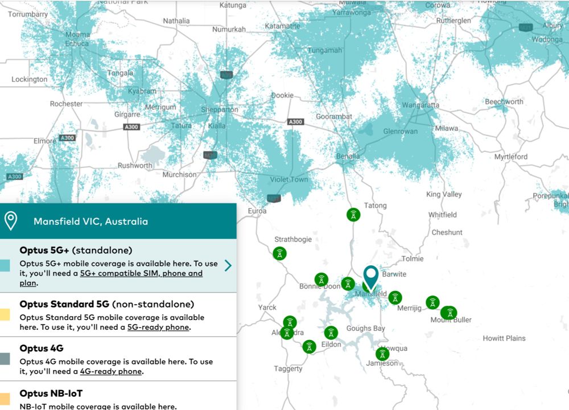Select the Optus NB-IoT layer row
This screenshot has width=569, height=410.
(118, 396)
